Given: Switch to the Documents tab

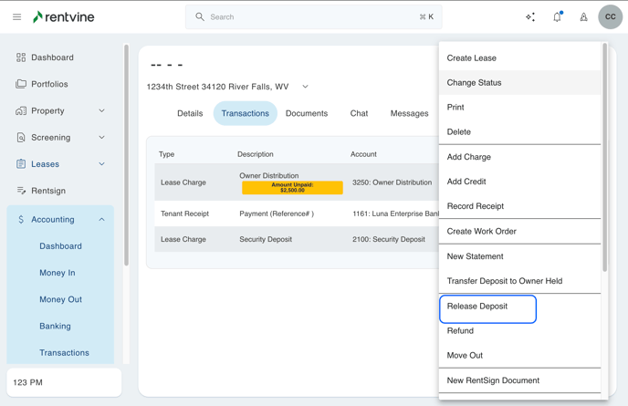Looking at the screenshot, I should 306,114.
